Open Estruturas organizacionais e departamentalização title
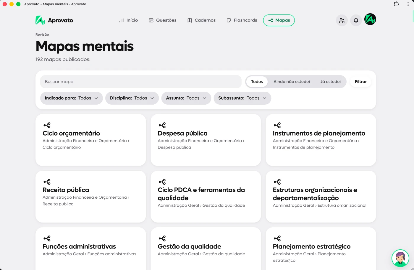This screenshot has height=270, width=414. click(x=315, y=194)
